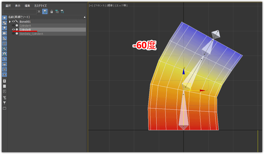Clear the search field with X button
Screen dimensions: 264x154
click(39, 12)
